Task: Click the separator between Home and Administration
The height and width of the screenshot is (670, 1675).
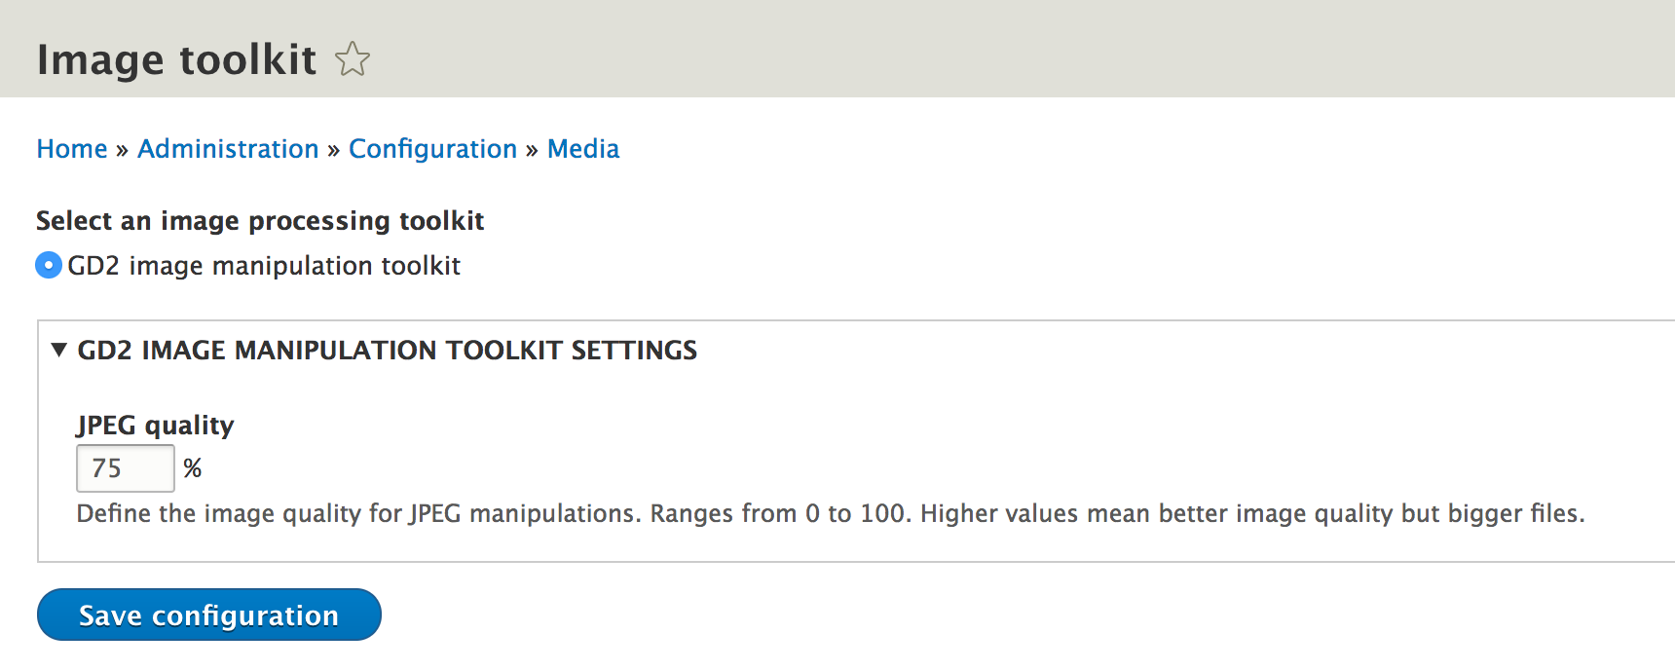Action: pyautogui.click(x=122, y=150)
